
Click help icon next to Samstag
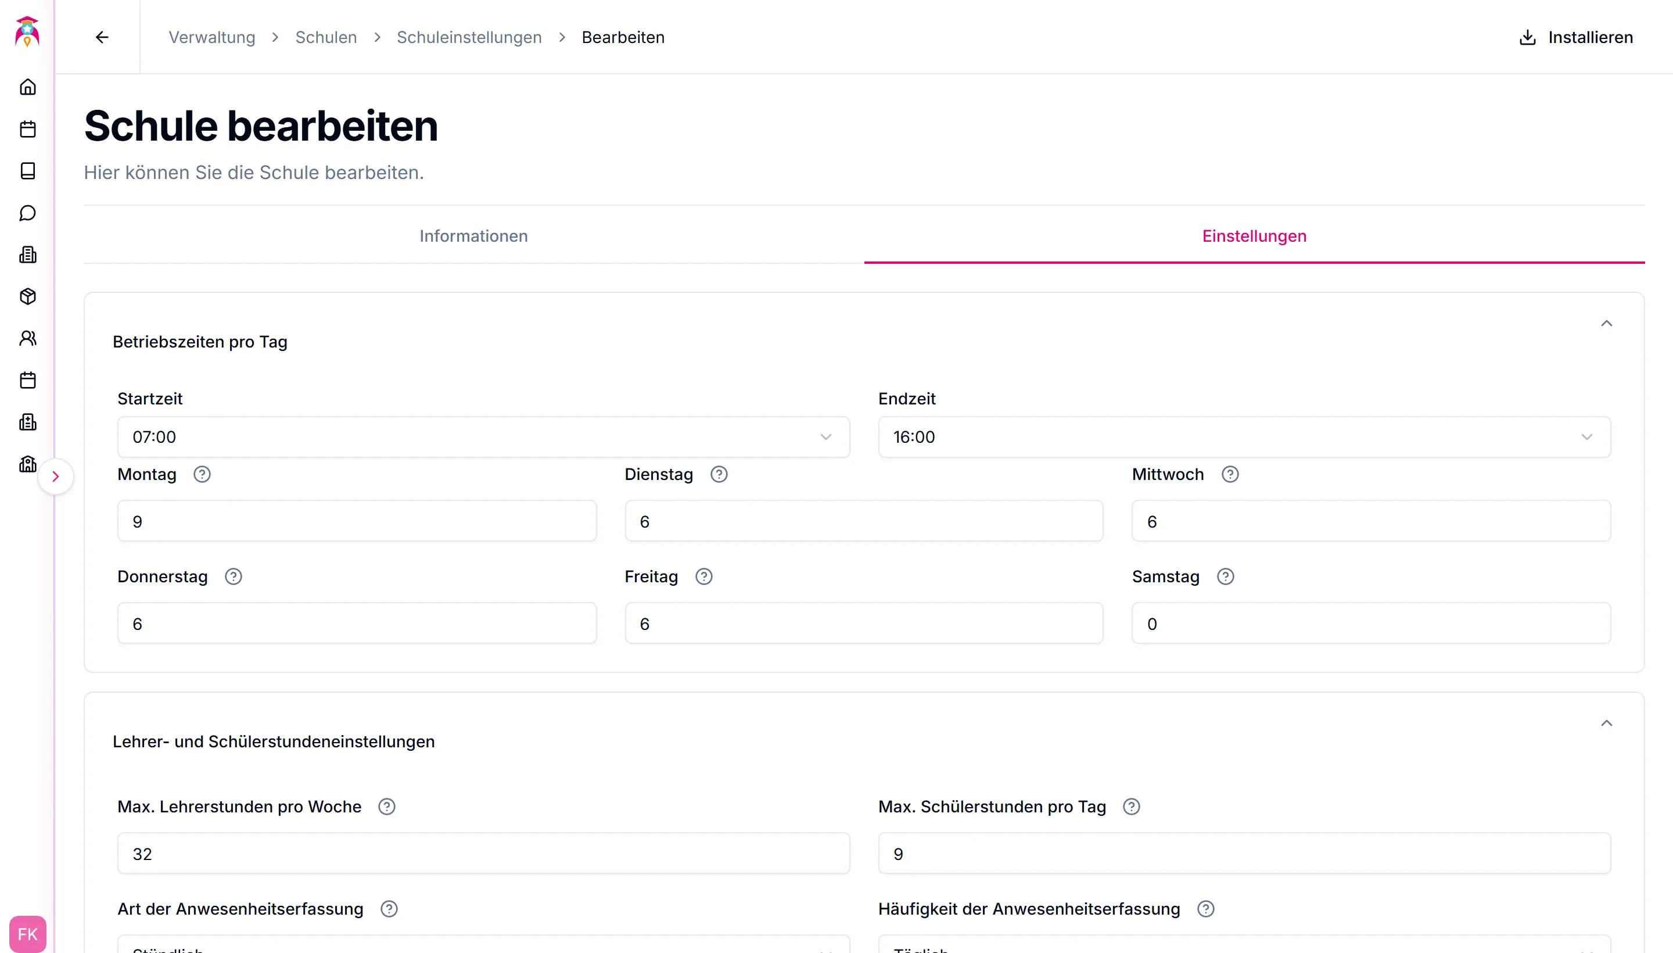tap(1226, 576)
